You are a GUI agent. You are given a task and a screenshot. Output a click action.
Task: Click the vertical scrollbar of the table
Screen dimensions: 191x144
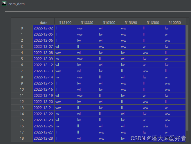[187, 78]
